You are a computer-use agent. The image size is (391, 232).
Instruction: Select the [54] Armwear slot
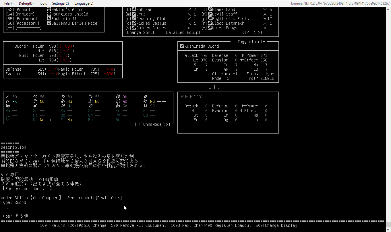[20, 14]
